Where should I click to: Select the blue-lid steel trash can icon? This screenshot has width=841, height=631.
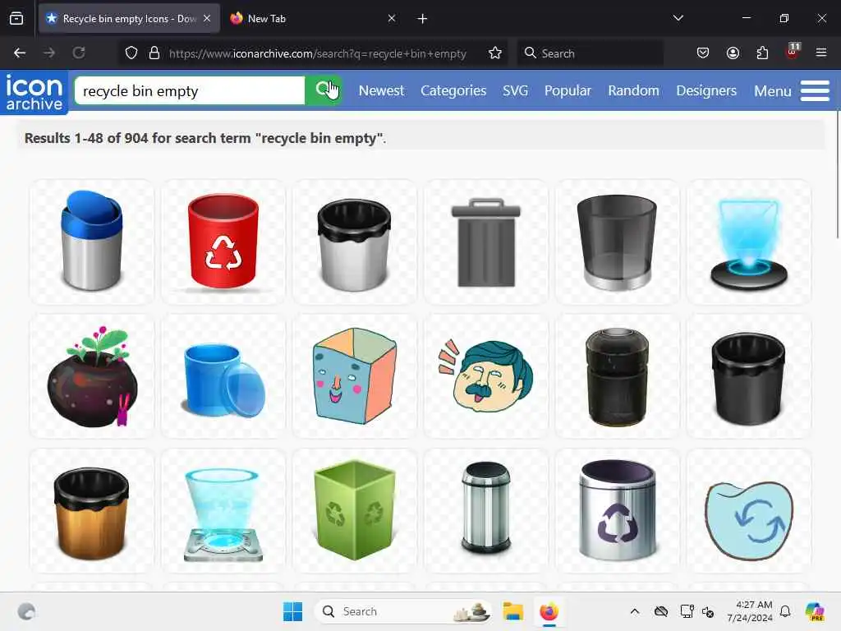[92, 242]
